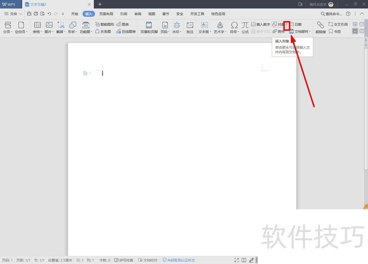Screen dimensions: 368x264
Task: Click the print icon in quick access bar
Action: 36,14
